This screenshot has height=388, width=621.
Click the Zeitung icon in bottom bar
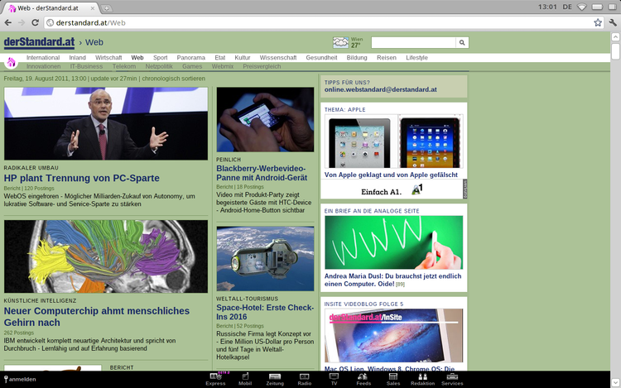tap(275, 378)
